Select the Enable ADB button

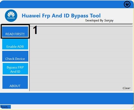click(15, 44)
